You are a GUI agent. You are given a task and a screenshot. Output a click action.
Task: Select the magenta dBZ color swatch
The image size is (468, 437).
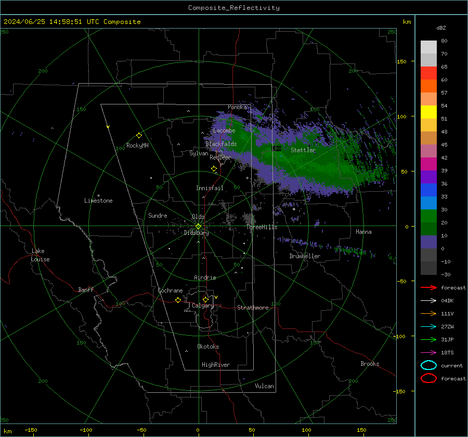(x=428, y=164)
